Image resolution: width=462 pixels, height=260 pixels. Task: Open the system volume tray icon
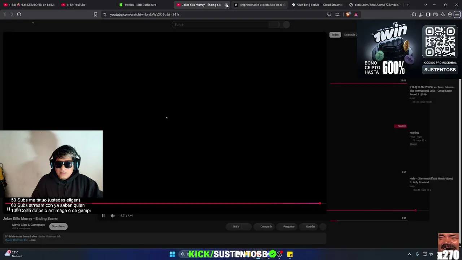tap(431, 254)
